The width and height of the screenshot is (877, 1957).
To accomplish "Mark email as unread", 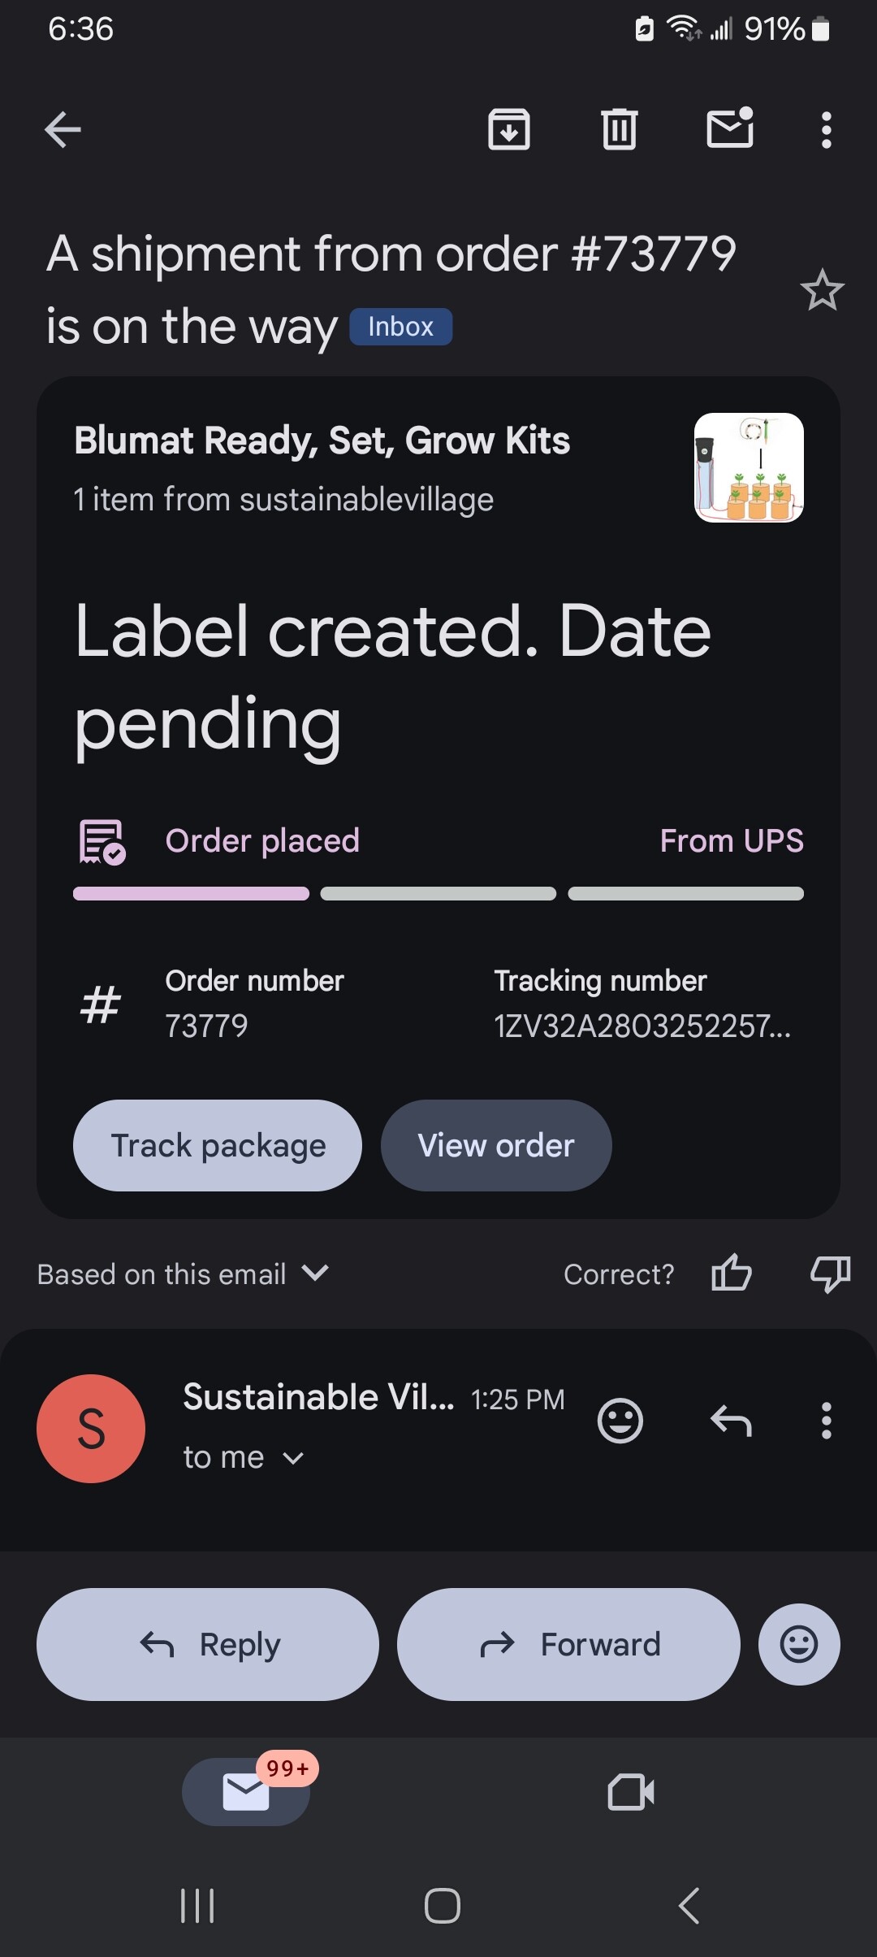I will [x=730, y=129].
